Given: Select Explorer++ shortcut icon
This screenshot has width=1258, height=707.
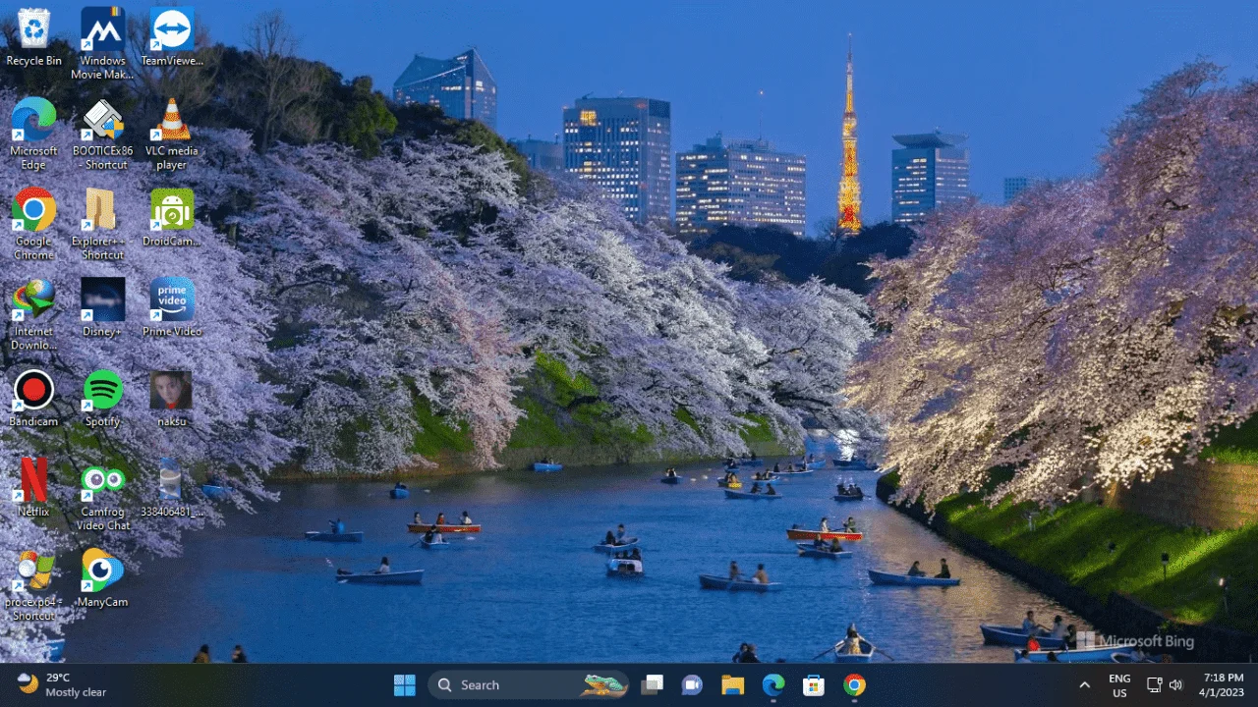Looking at the screenshot, I should [102, 224].
